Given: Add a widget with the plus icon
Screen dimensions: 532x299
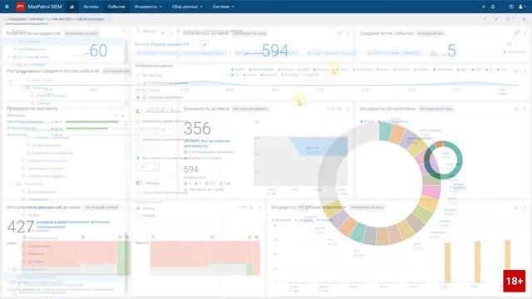Looking at the screenshot, I should [485, 19].
